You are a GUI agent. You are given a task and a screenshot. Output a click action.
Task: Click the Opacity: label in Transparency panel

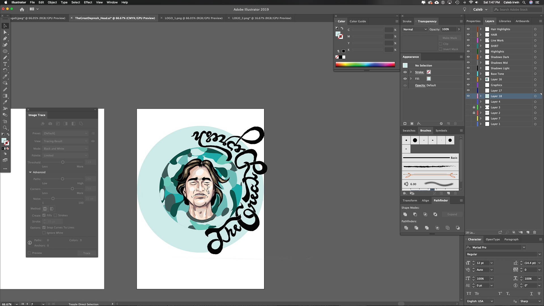click(x=435, y=29)
